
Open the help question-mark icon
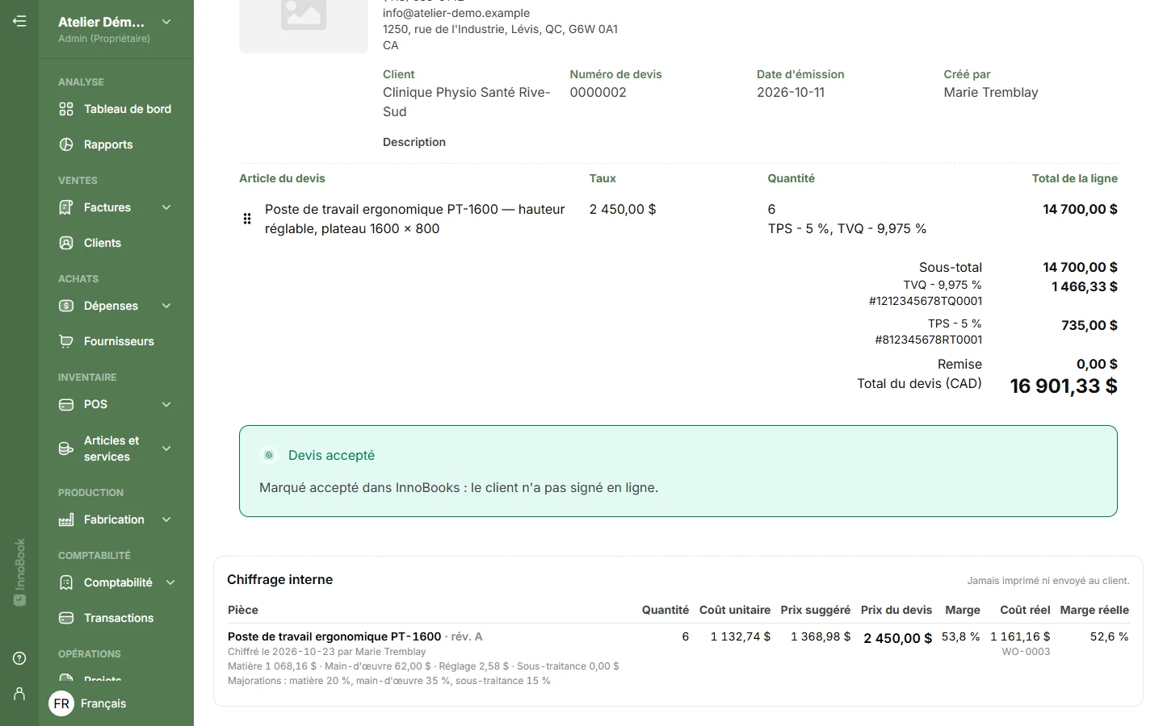point(19,658)
